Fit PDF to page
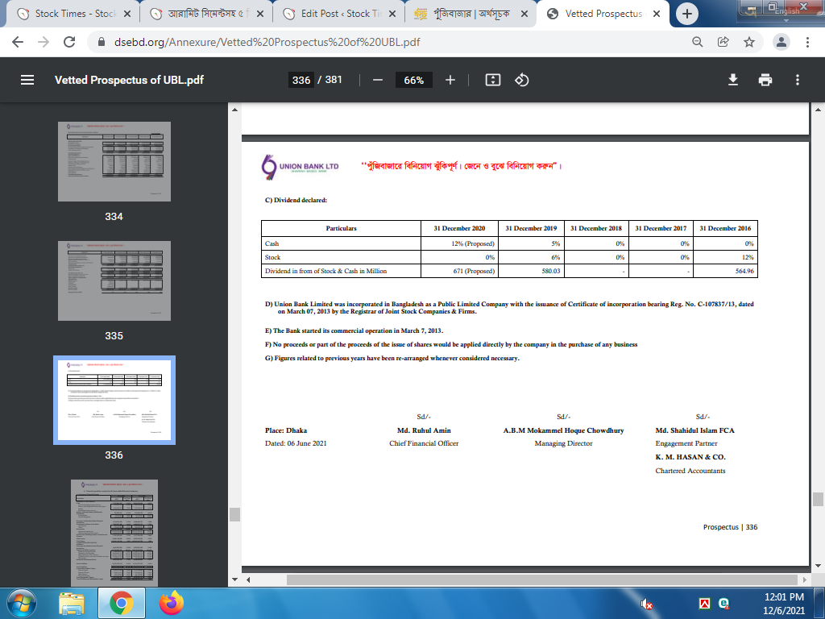Screen dimensions: 825x619 click(492, 80)
